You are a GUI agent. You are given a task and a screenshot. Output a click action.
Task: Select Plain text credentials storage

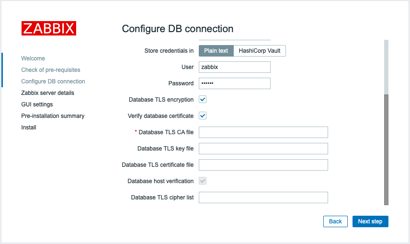[x=216, y=51]
